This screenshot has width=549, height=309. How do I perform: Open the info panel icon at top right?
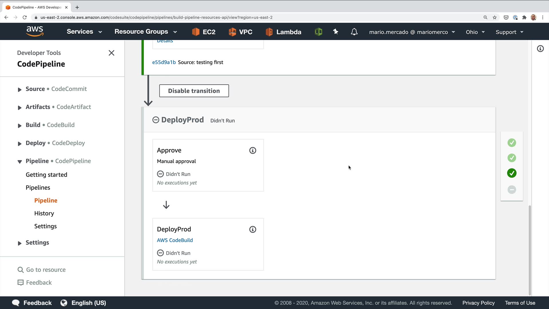pyautogui.click(x=540, y=49)
